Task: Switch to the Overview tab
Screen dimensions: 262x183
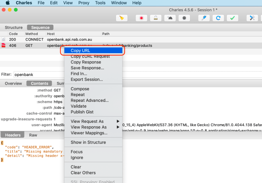Action: click(13, 83)
